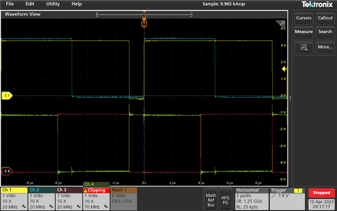Viewport: 337px width, 211px height.
Task: Click the waveform view corner pin icon
Action: (281, 24)
